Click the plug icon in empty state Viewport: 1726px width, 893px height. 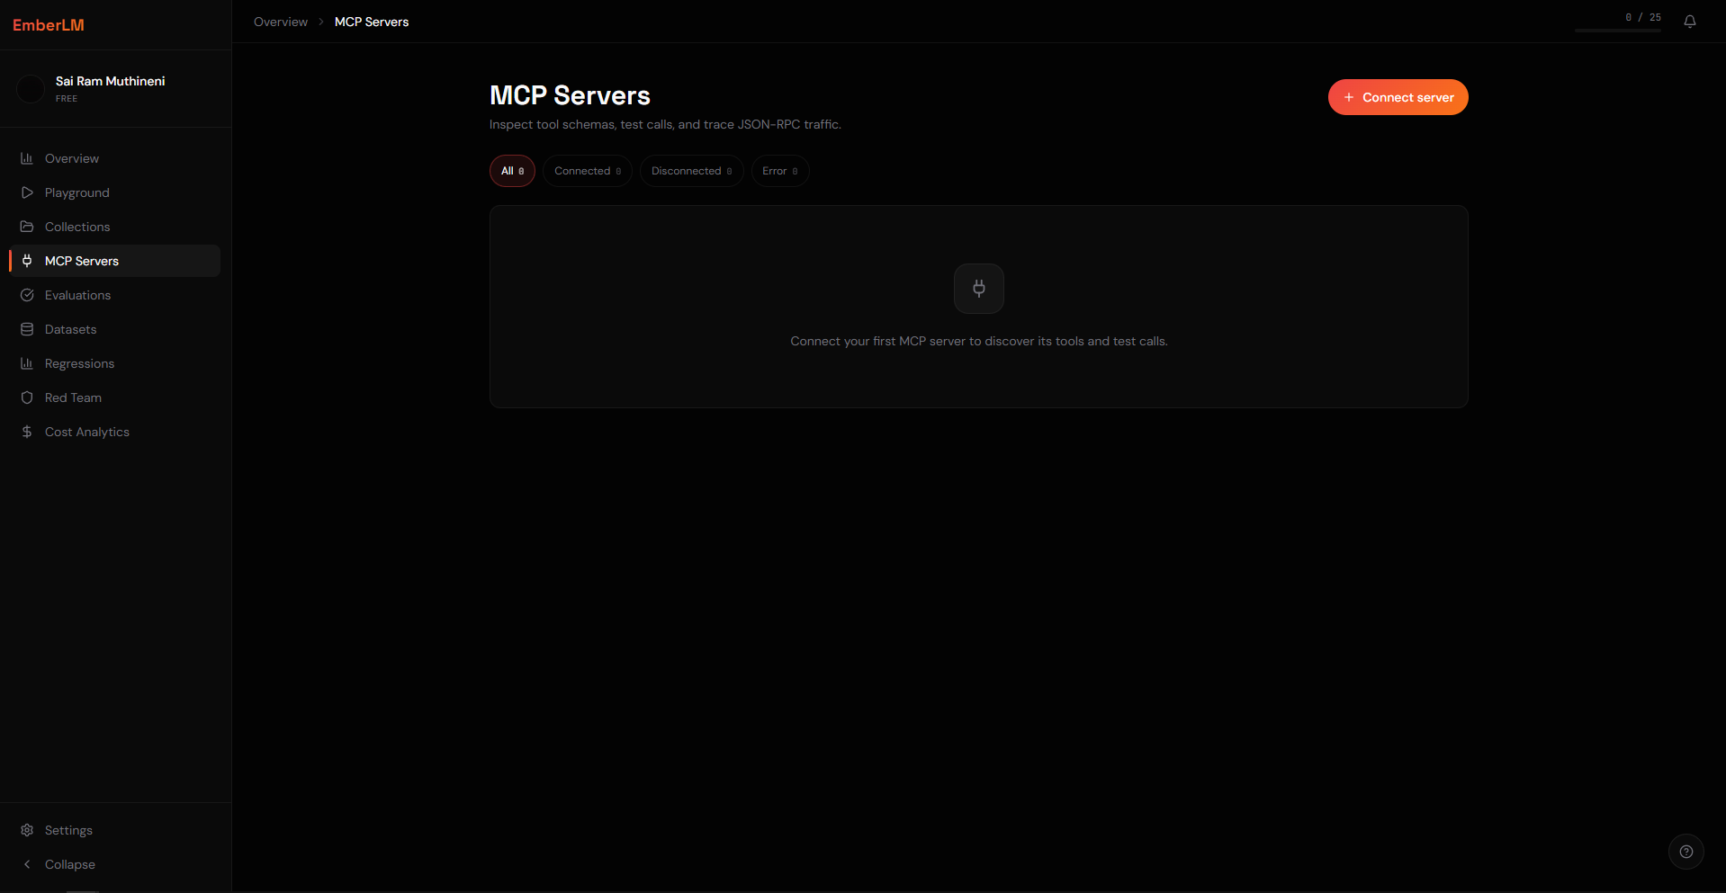point(979,289)
